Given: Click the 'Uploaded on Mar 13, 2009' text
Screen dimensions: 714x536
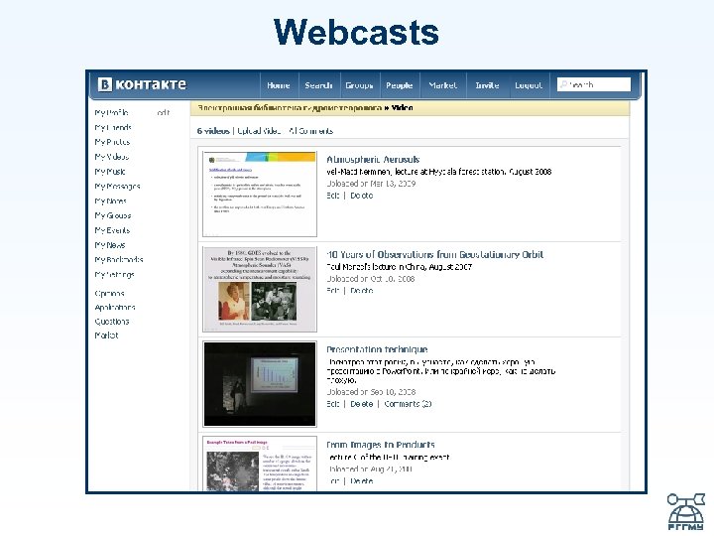Looking at the screenshot, I should coord(371,184).
